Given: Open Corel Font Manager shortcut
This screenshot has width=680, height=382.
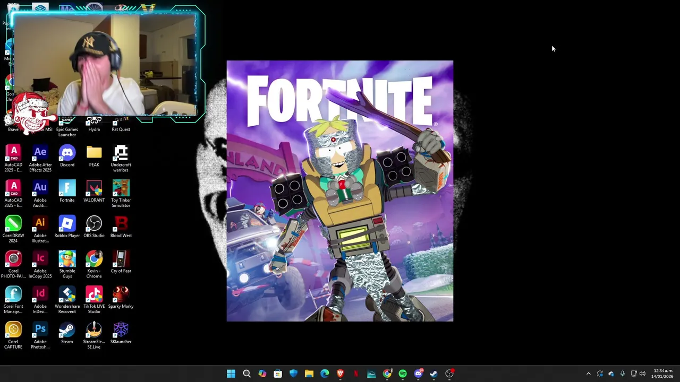Looking at the screenshot, I should [13, 300].
